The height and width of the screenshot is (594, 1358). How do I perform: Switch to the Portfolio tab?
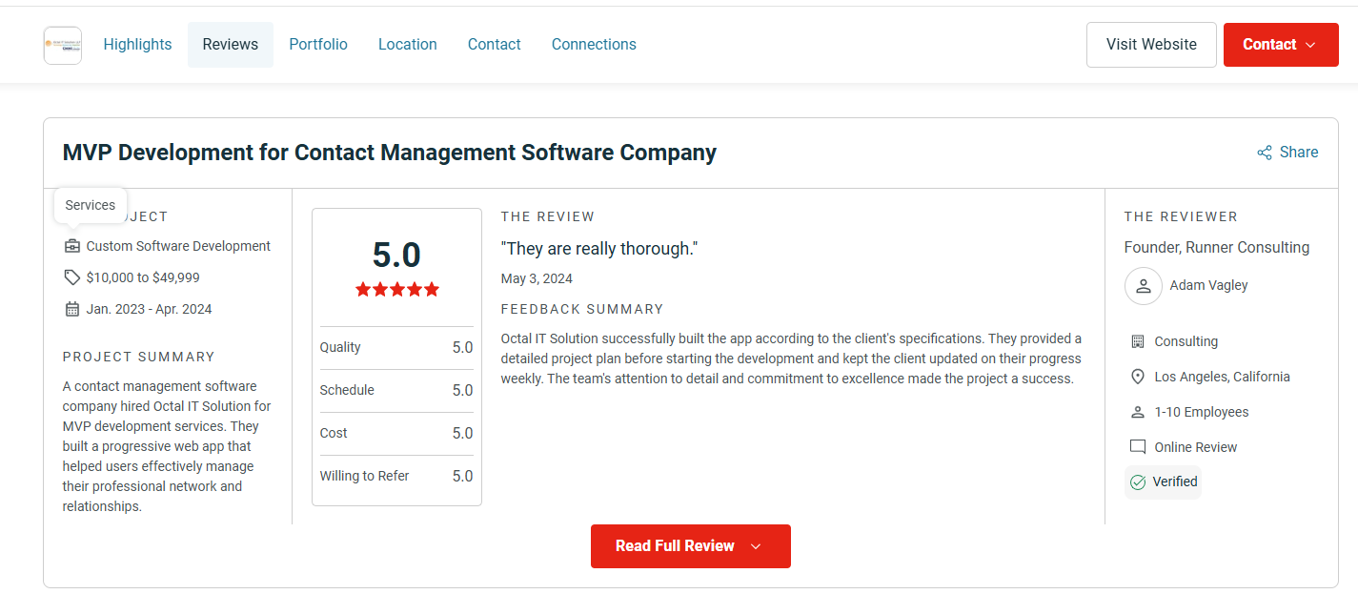point(318,44)
